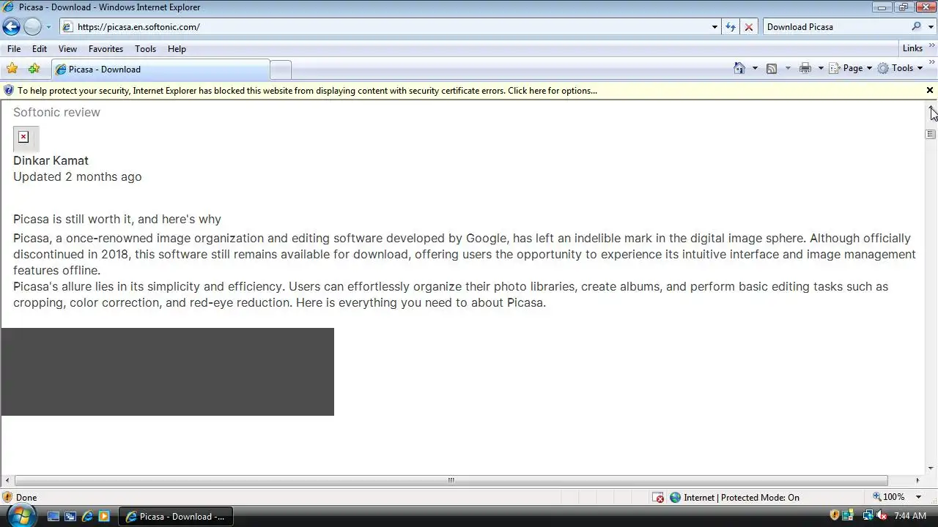The height and width of the screenshot is (527, 938).
Task: Click Internet Protected Mode On zone indicator
Action: 734,498
